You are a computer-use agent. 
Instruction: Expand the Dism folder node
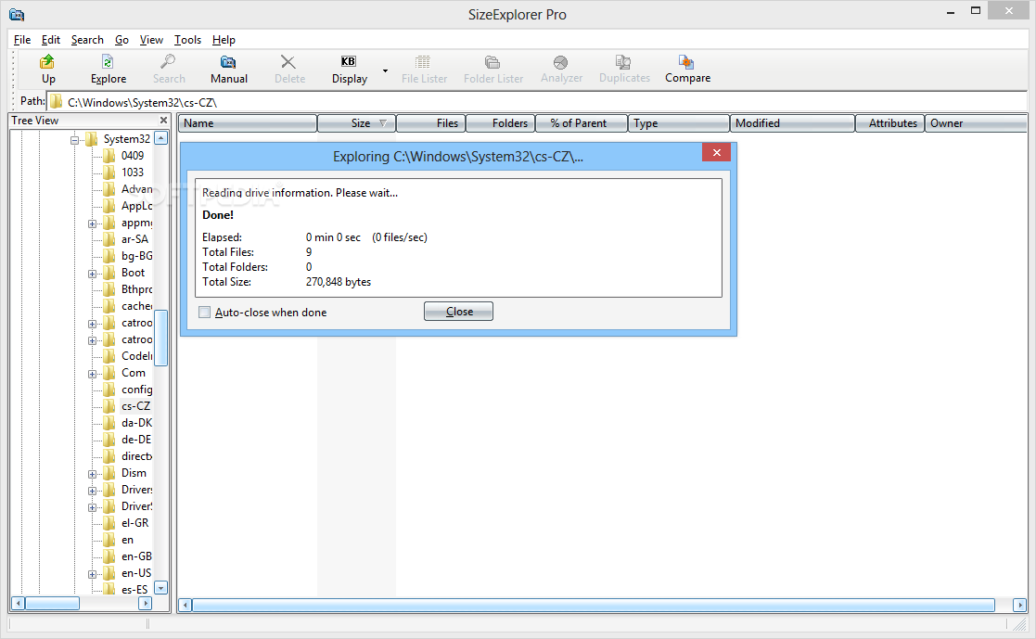[92, 474]
